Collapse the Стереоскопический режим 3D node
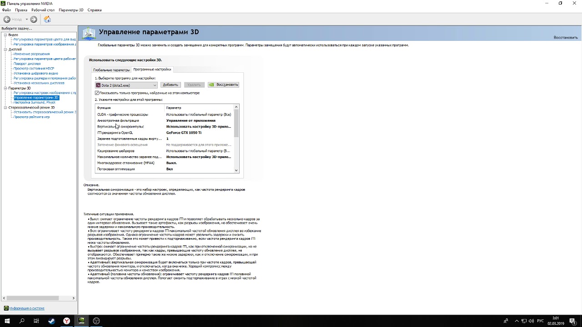582x327 pixels. point(5,108)
